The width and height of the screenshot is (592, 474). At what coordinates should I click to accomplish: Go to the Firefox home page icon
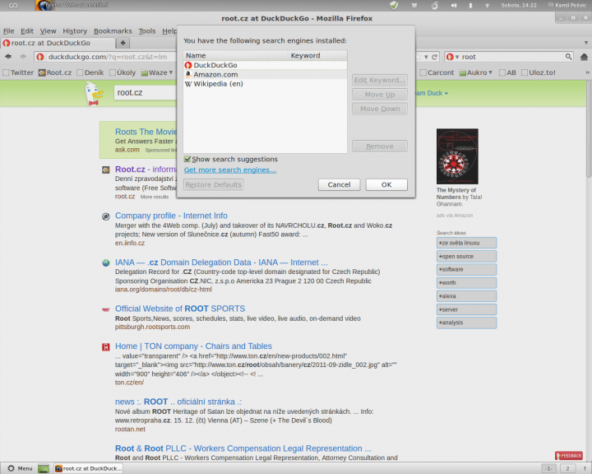[584, 57]
